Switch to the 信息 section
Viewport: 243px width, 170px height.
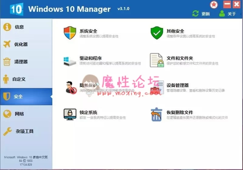pyautogui.click(x=26, y=27)
